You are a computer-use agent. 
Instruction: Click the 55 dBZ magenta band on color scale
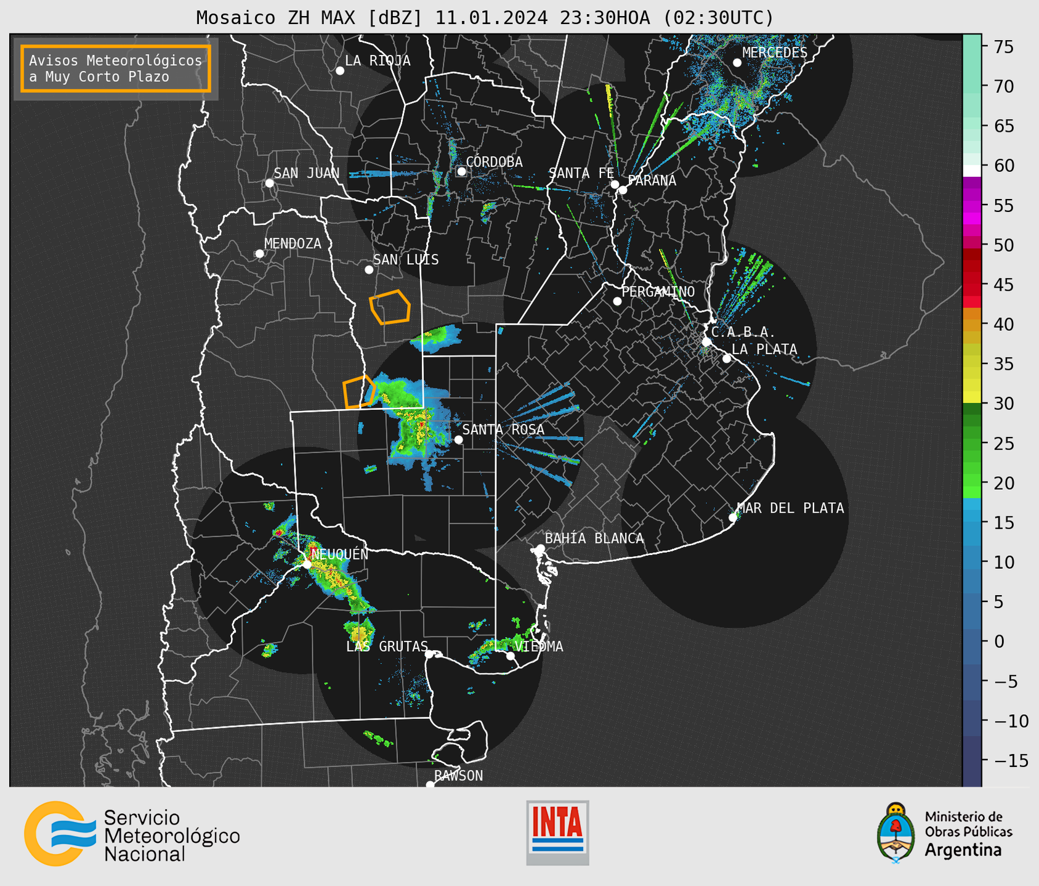pyautogui.click(x=972, y=205)
